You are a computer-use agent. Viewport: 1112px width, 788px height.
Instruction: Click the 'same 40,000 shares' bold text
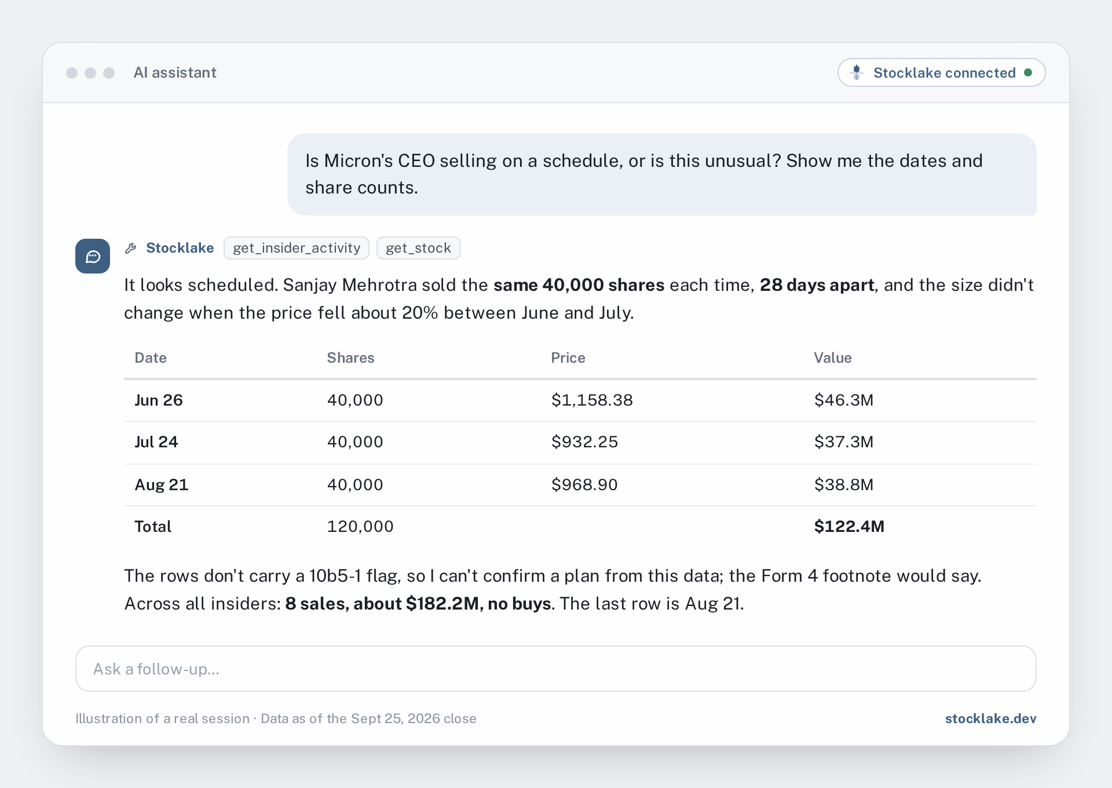point(579,285)
